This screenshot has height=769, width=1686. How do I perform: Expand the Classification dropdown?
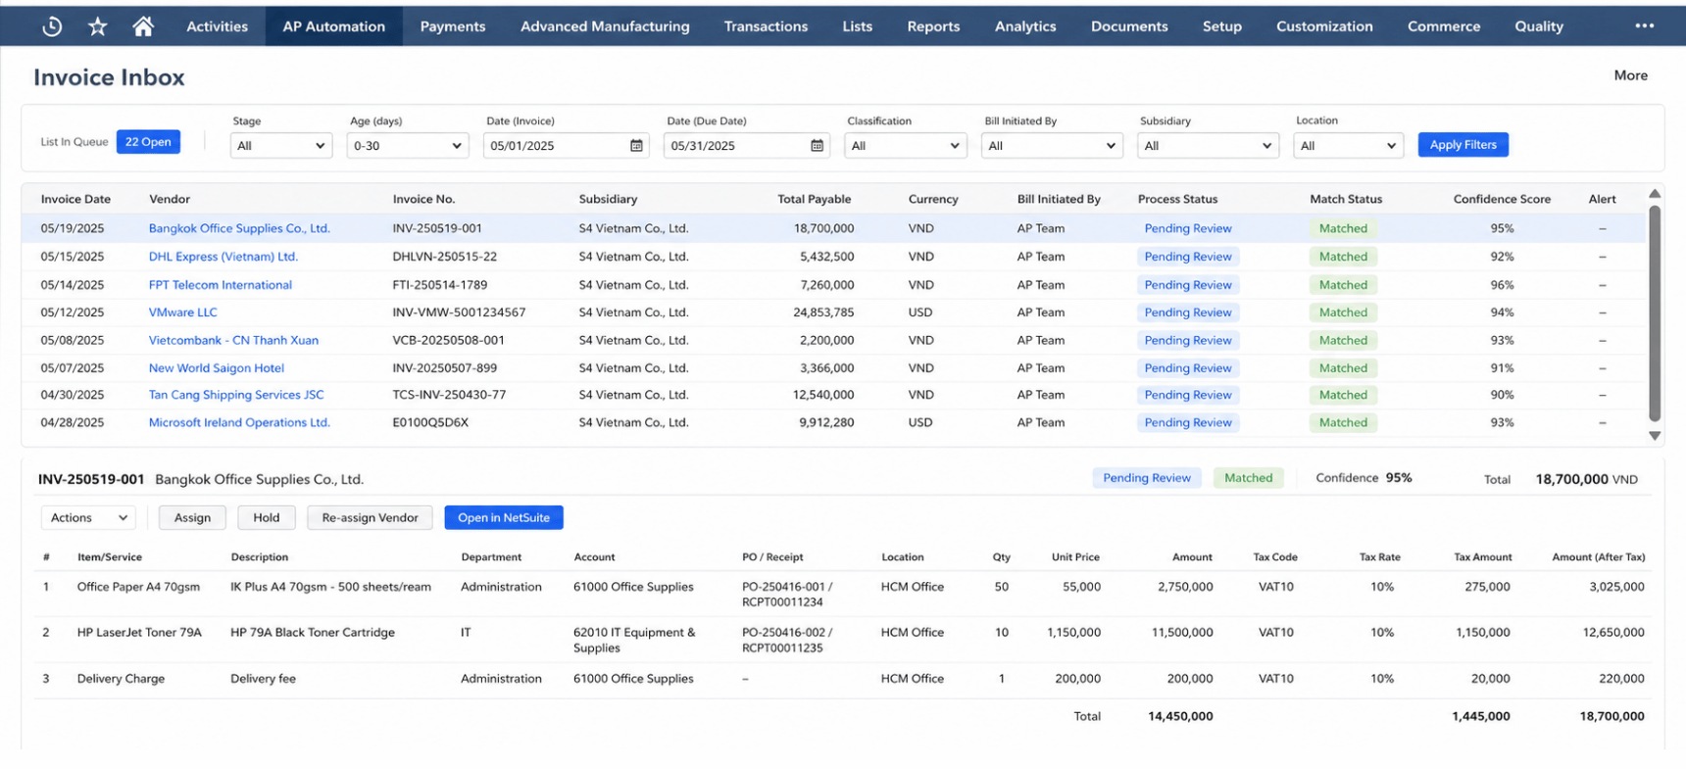point(906,146)
